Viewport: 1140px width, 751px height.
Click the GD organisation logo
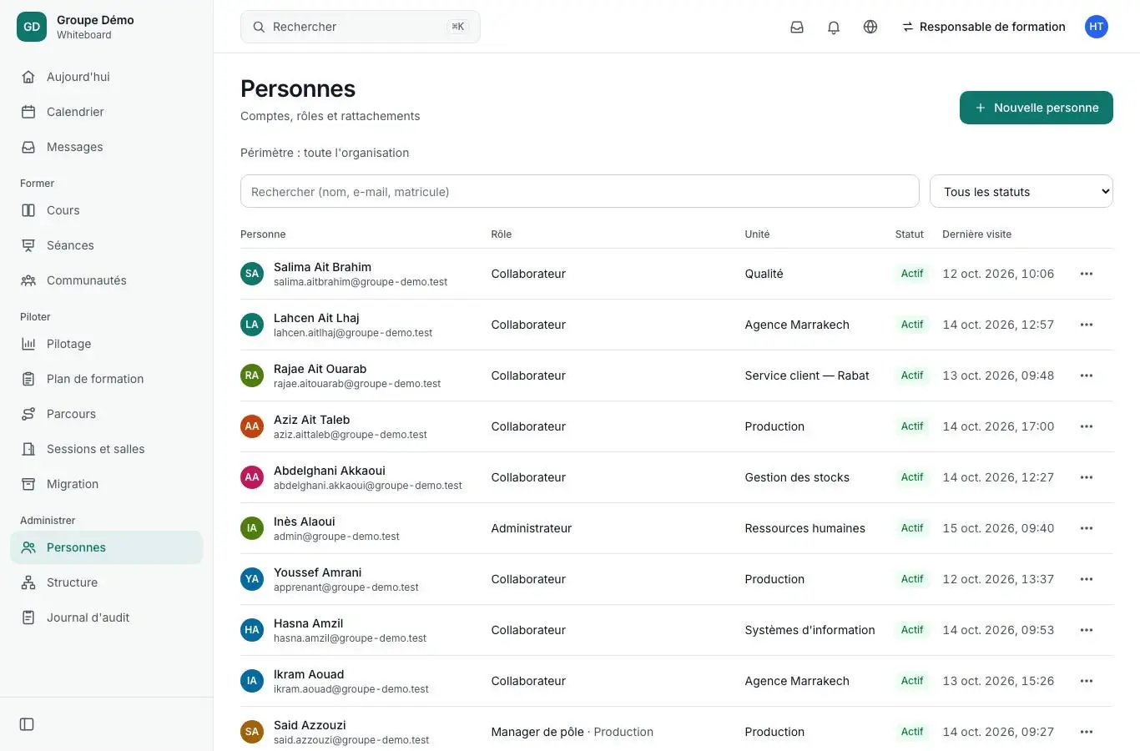[32, 27]
